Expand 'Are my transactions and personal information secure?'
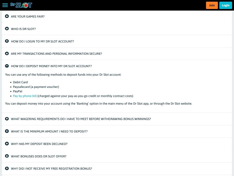 point(56,54)
